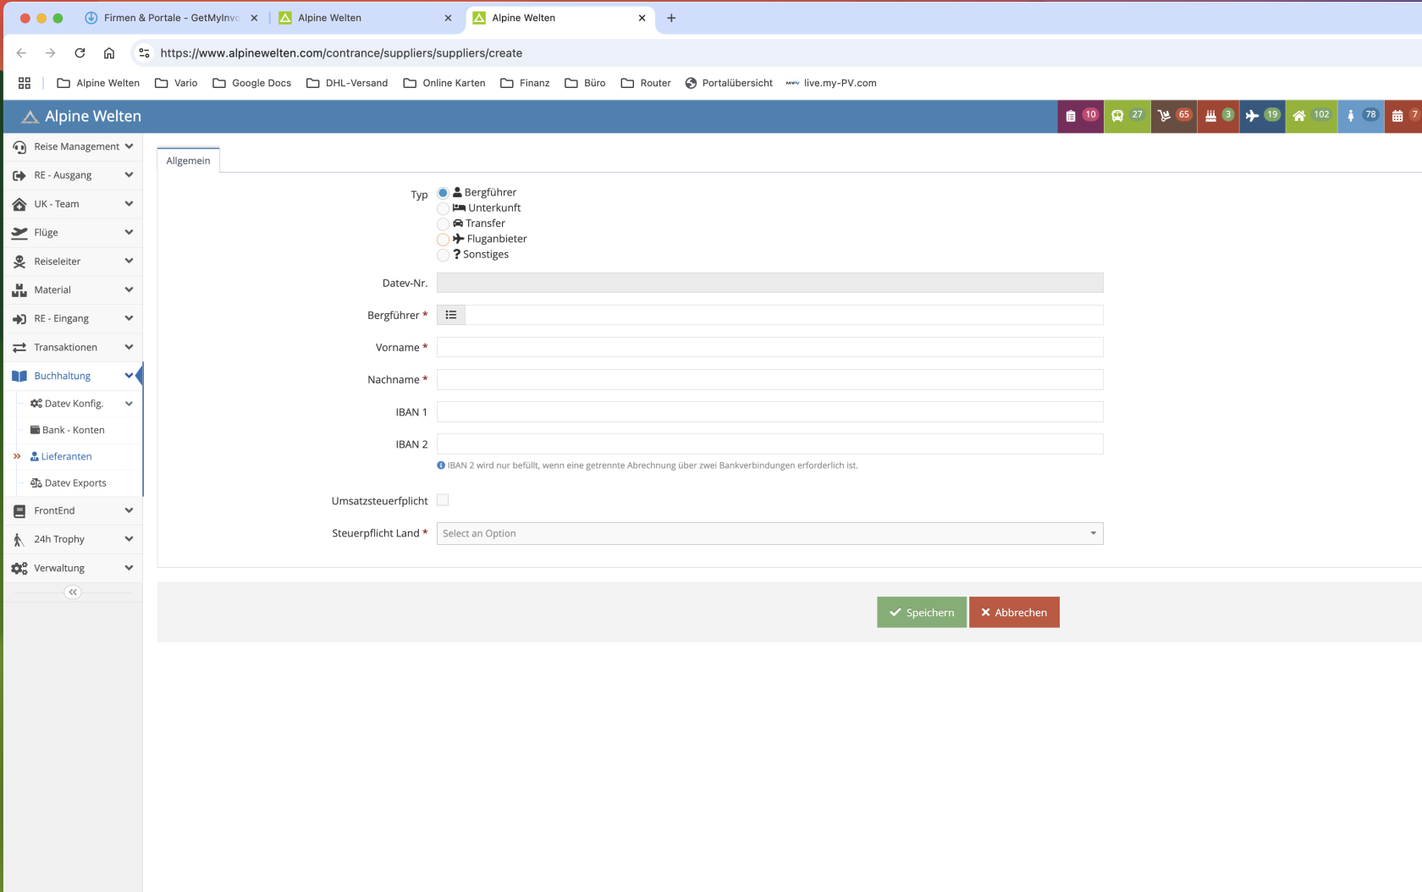Open the Steuerpflicht Land dropdown
Screen dimensions: 1422x892
click(x=769, y=533)
